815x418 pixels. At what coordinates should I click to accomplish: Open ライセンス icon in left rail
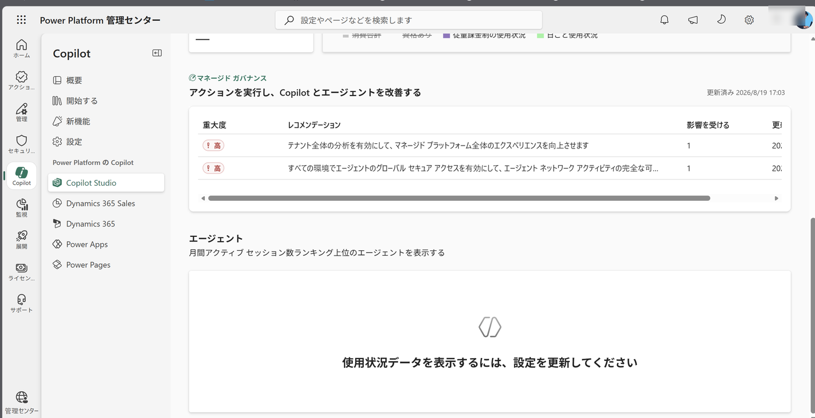tap(22, 272)
